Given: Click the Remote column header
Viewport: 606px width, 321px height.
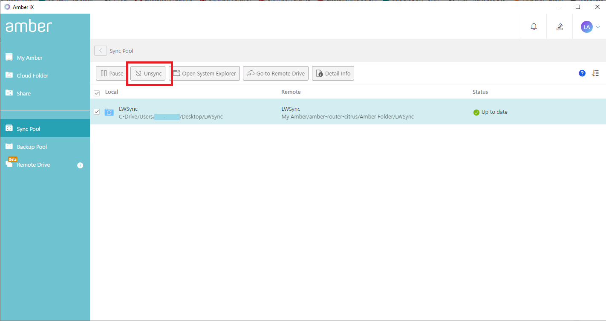Looking at the screenshot, I should tap(291, 92).
